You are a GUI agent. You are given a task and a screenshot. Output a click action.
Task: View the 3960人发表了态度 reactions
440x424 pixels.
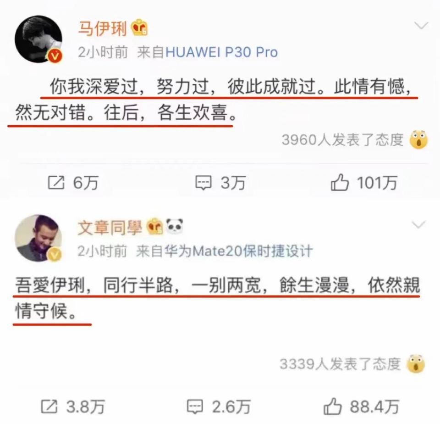pyautogui.click(x=343, y=139)
